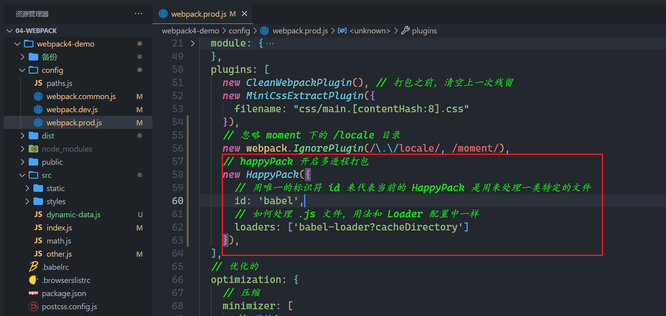
Task: Select webpack.prod.js in the file tree
Action: coord(78,123)
